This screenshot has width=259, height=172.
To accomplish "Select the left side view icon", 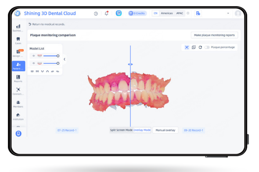I will (53, 71).
